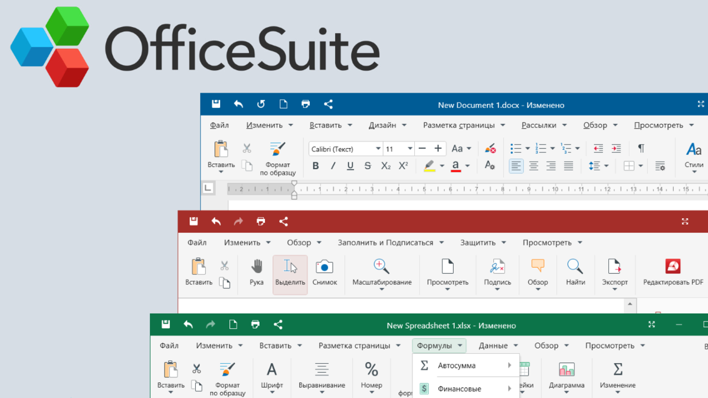Take a Снимок snapshot in PDF window
The width and height of the screenshot is (708, 398).
324,273
